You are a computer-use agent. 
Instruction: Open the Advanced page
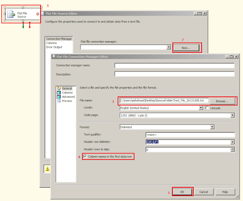pos(68,97)
